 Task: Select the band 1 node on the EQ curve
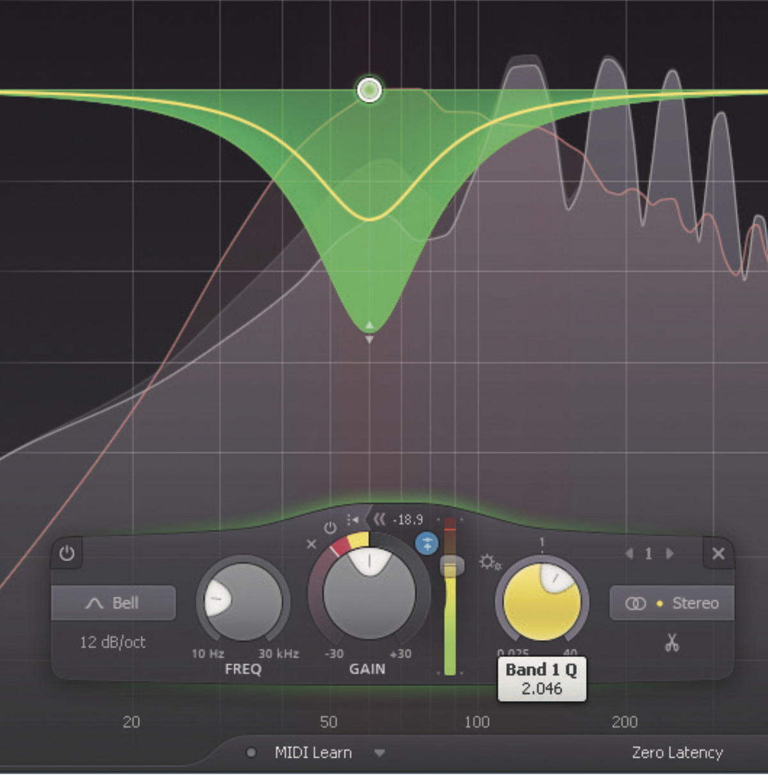pos(369,90)
